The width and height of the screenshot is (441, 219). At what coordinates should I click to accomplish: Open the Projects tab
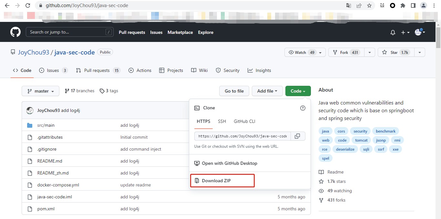tap(171, 70)
